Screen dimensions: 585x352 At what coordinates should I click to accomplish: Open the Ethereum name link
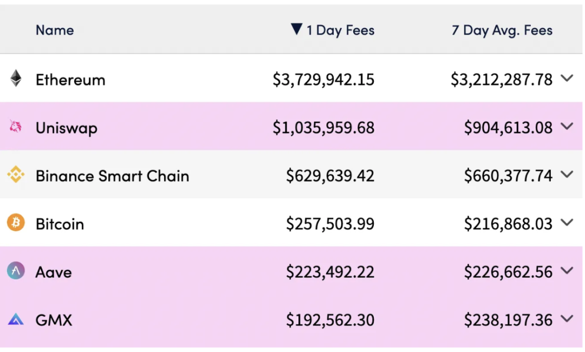(70, 80)
